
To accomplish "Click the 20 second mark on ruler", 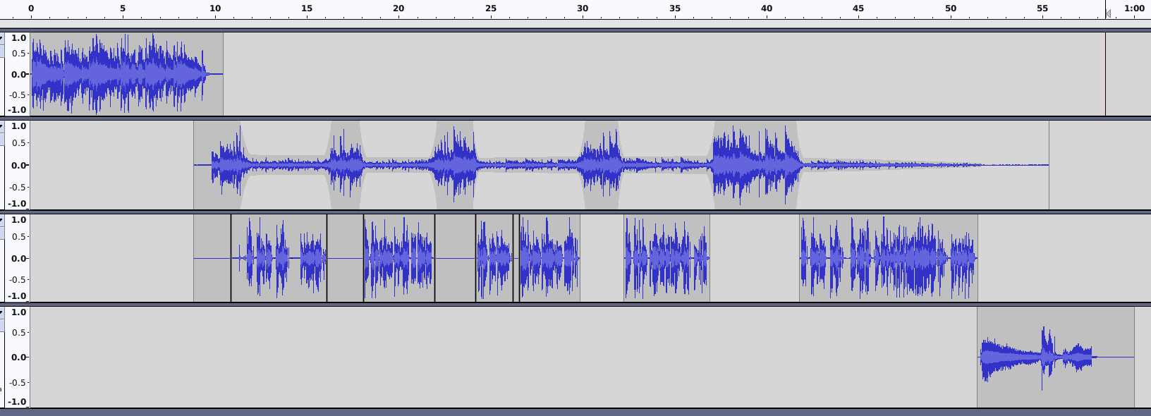I will 398,8.
